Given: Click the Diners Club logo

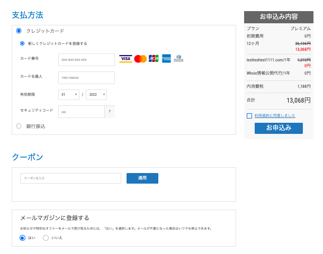Looking at the screenshot, I should [x=178, y=59].
